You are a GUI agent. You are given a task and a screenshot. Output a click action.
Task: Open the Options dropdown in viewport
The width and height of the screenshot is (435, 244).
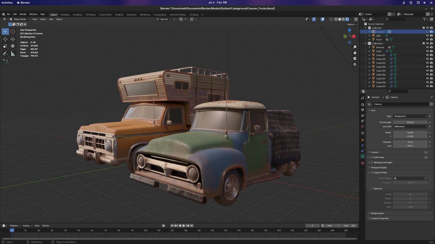(x=351, y=24)
